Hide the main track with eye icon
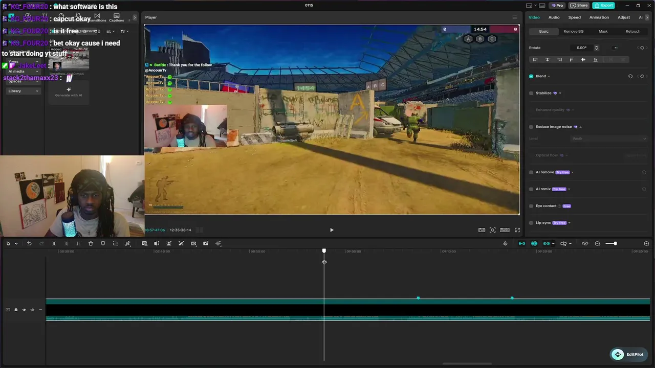The width and height of the screenshot is (655, 368). click(24, 310)
